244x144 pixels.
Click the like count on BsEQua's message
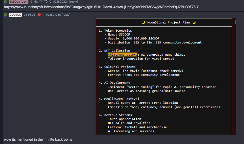coord(50,2)
